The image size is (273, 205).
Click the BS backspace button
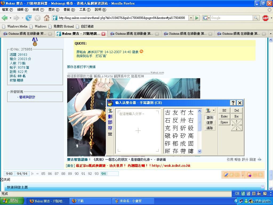coord(224,110)
